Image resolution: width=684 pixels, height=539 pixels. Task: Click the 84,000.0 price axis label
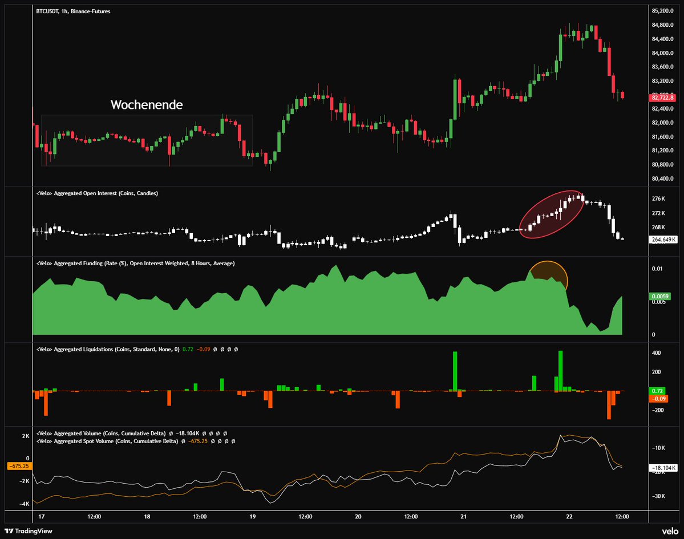663,53
